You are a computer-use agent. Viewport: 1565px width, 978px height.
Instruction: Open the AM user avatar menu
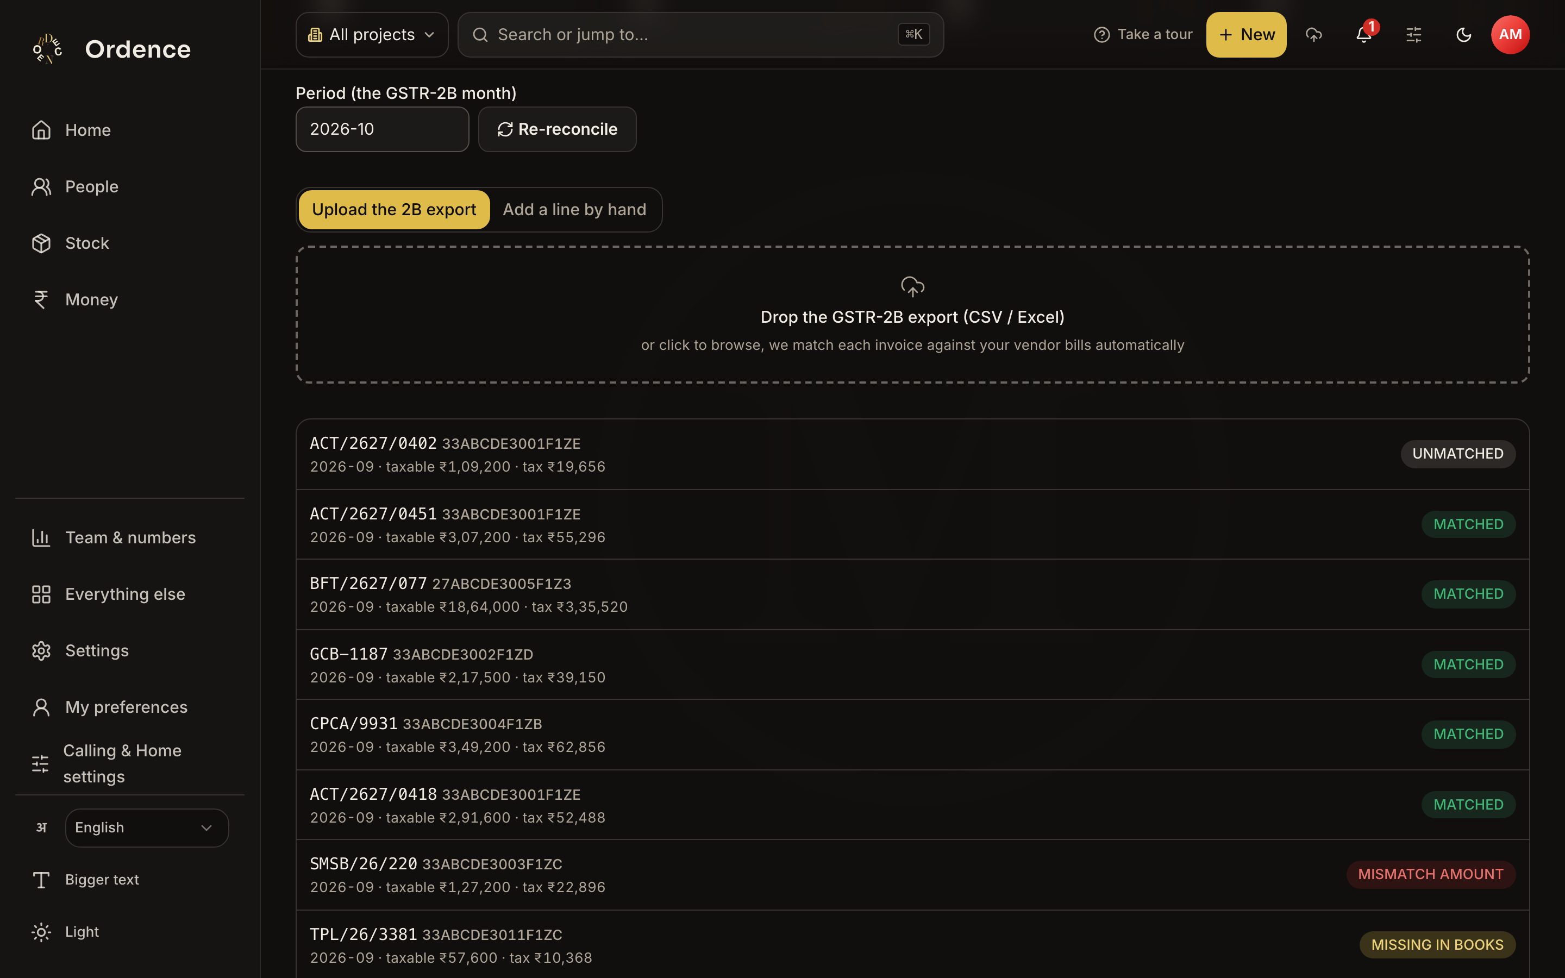1510,34
